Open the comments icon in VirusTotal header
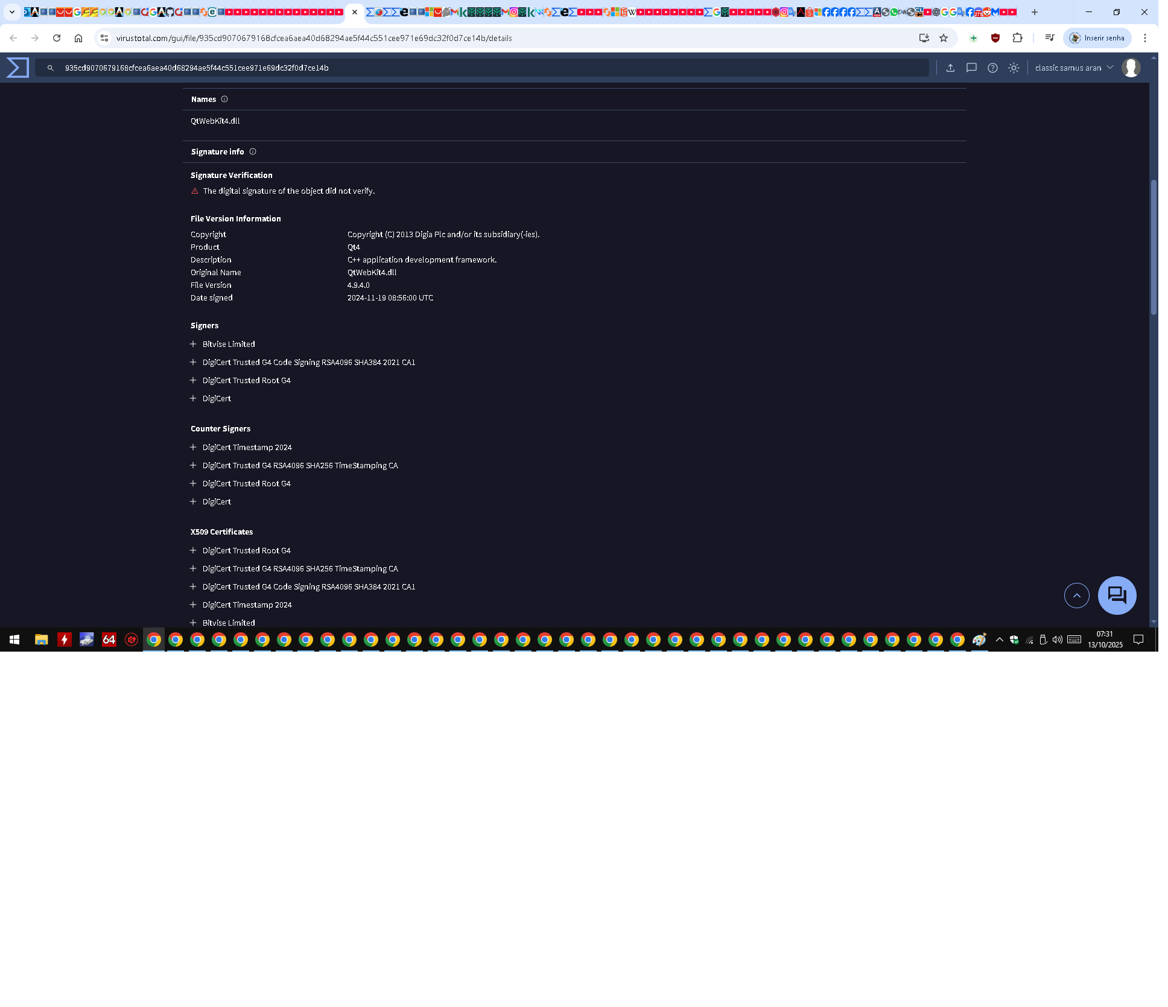Screen dimensions: 1168x1007 (971, 68)
